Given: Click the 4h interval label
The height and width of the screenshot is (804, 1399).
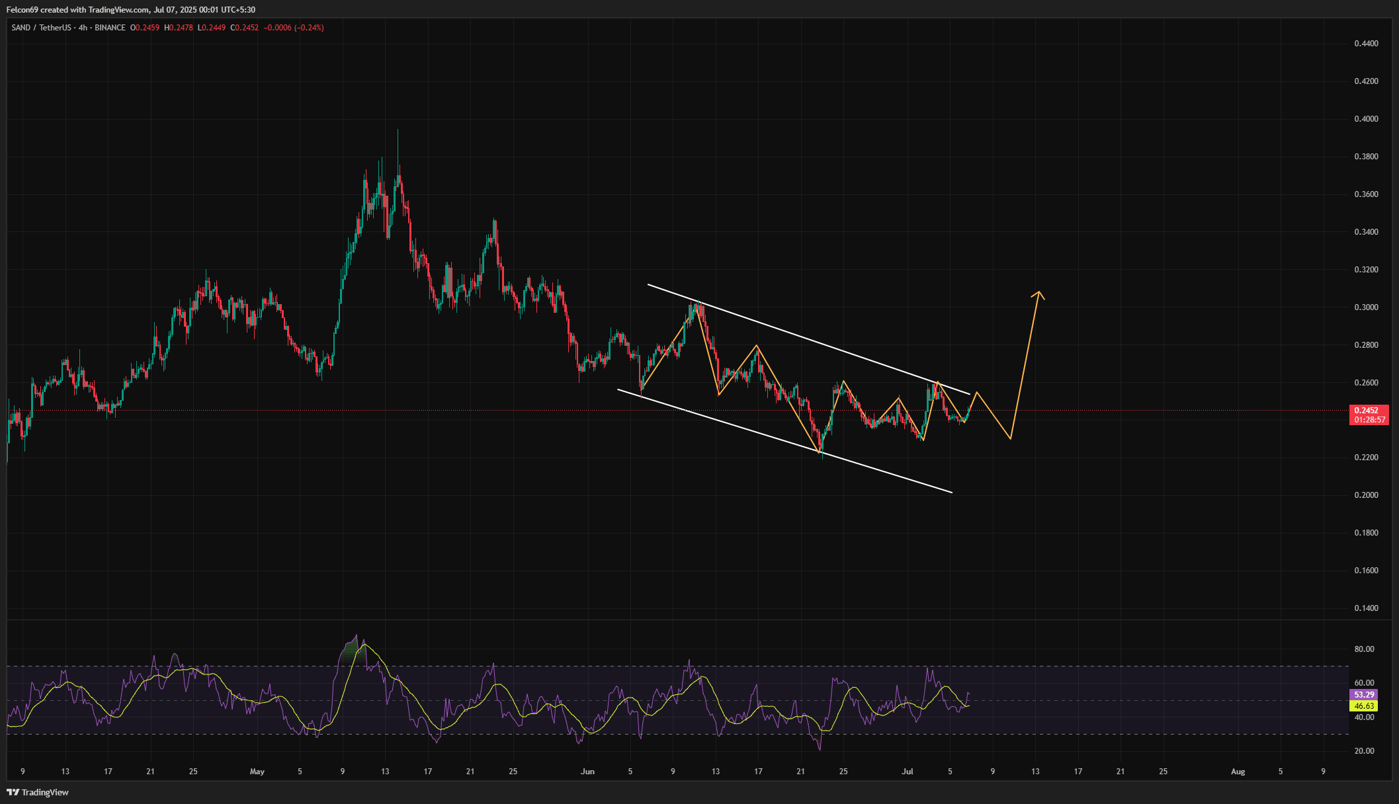Looking at the screenshot, I should pyautogui.click(x=83, y=28).
